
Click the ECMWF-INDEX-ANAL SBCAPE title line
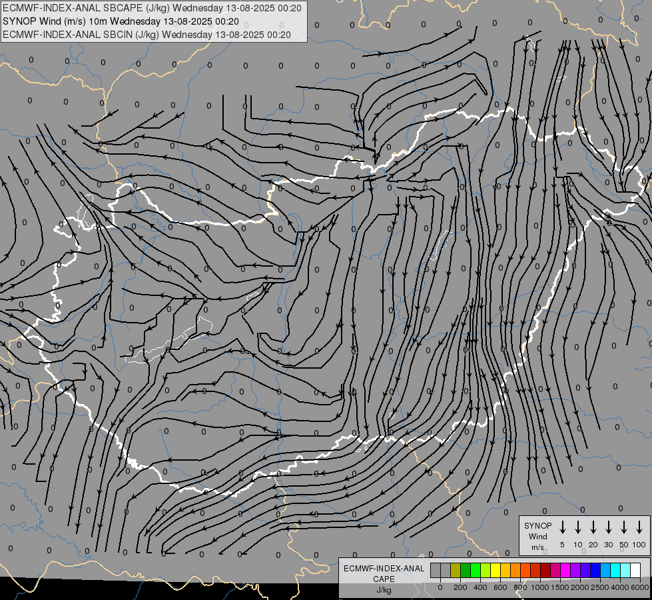(152, 8)
